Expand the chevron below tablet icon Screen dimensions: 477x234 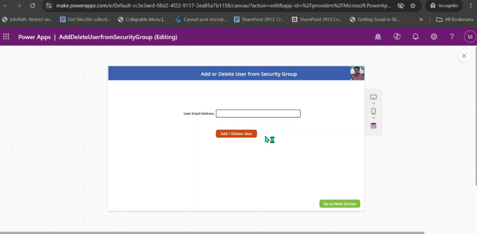(373, 103)
